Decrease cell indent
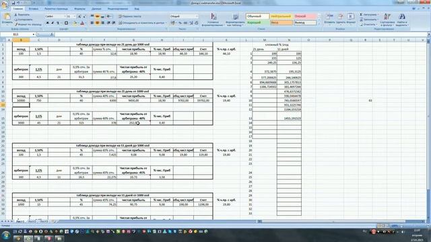The height and width of the screenshot is (242, 431). point(108,23)
